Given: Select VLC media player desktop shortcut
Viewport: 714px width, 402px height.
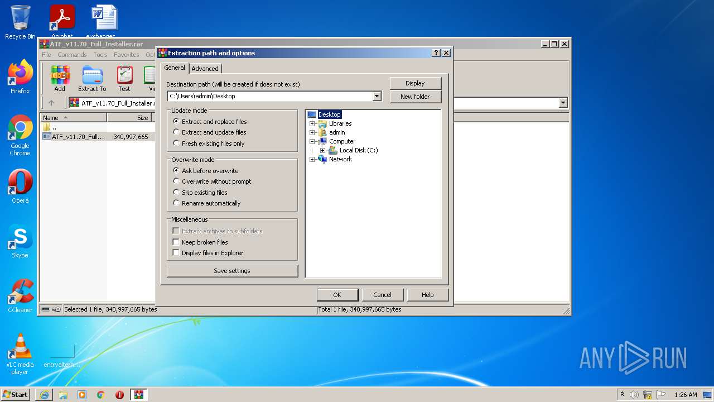Looking at the screenshot, I should tap(20, 354).
